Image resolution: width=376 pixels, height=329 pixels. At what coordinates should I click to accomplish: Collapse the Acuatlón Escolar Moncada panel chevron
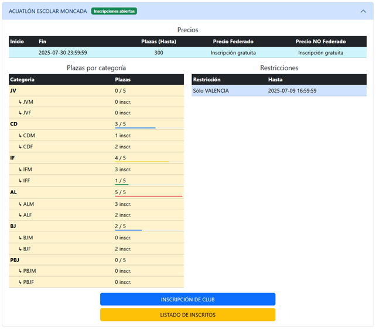click(x=363, y=11)
